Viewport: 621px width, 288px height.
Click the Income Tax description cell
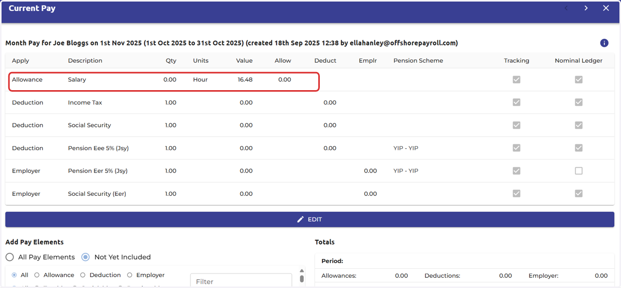(85, 103)
